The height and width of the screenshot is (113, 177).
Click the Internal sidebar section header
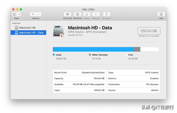pos(16,23)
